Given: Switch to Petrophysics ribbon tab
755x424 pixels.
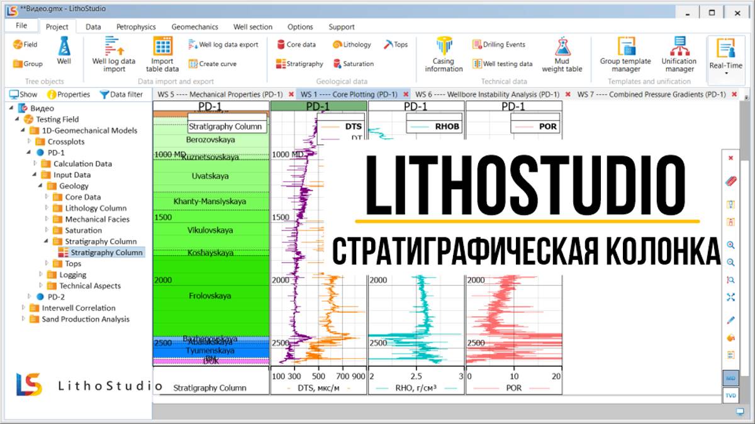Looking at the screenshot, I should pyautogui.click(x=136, y=27).
